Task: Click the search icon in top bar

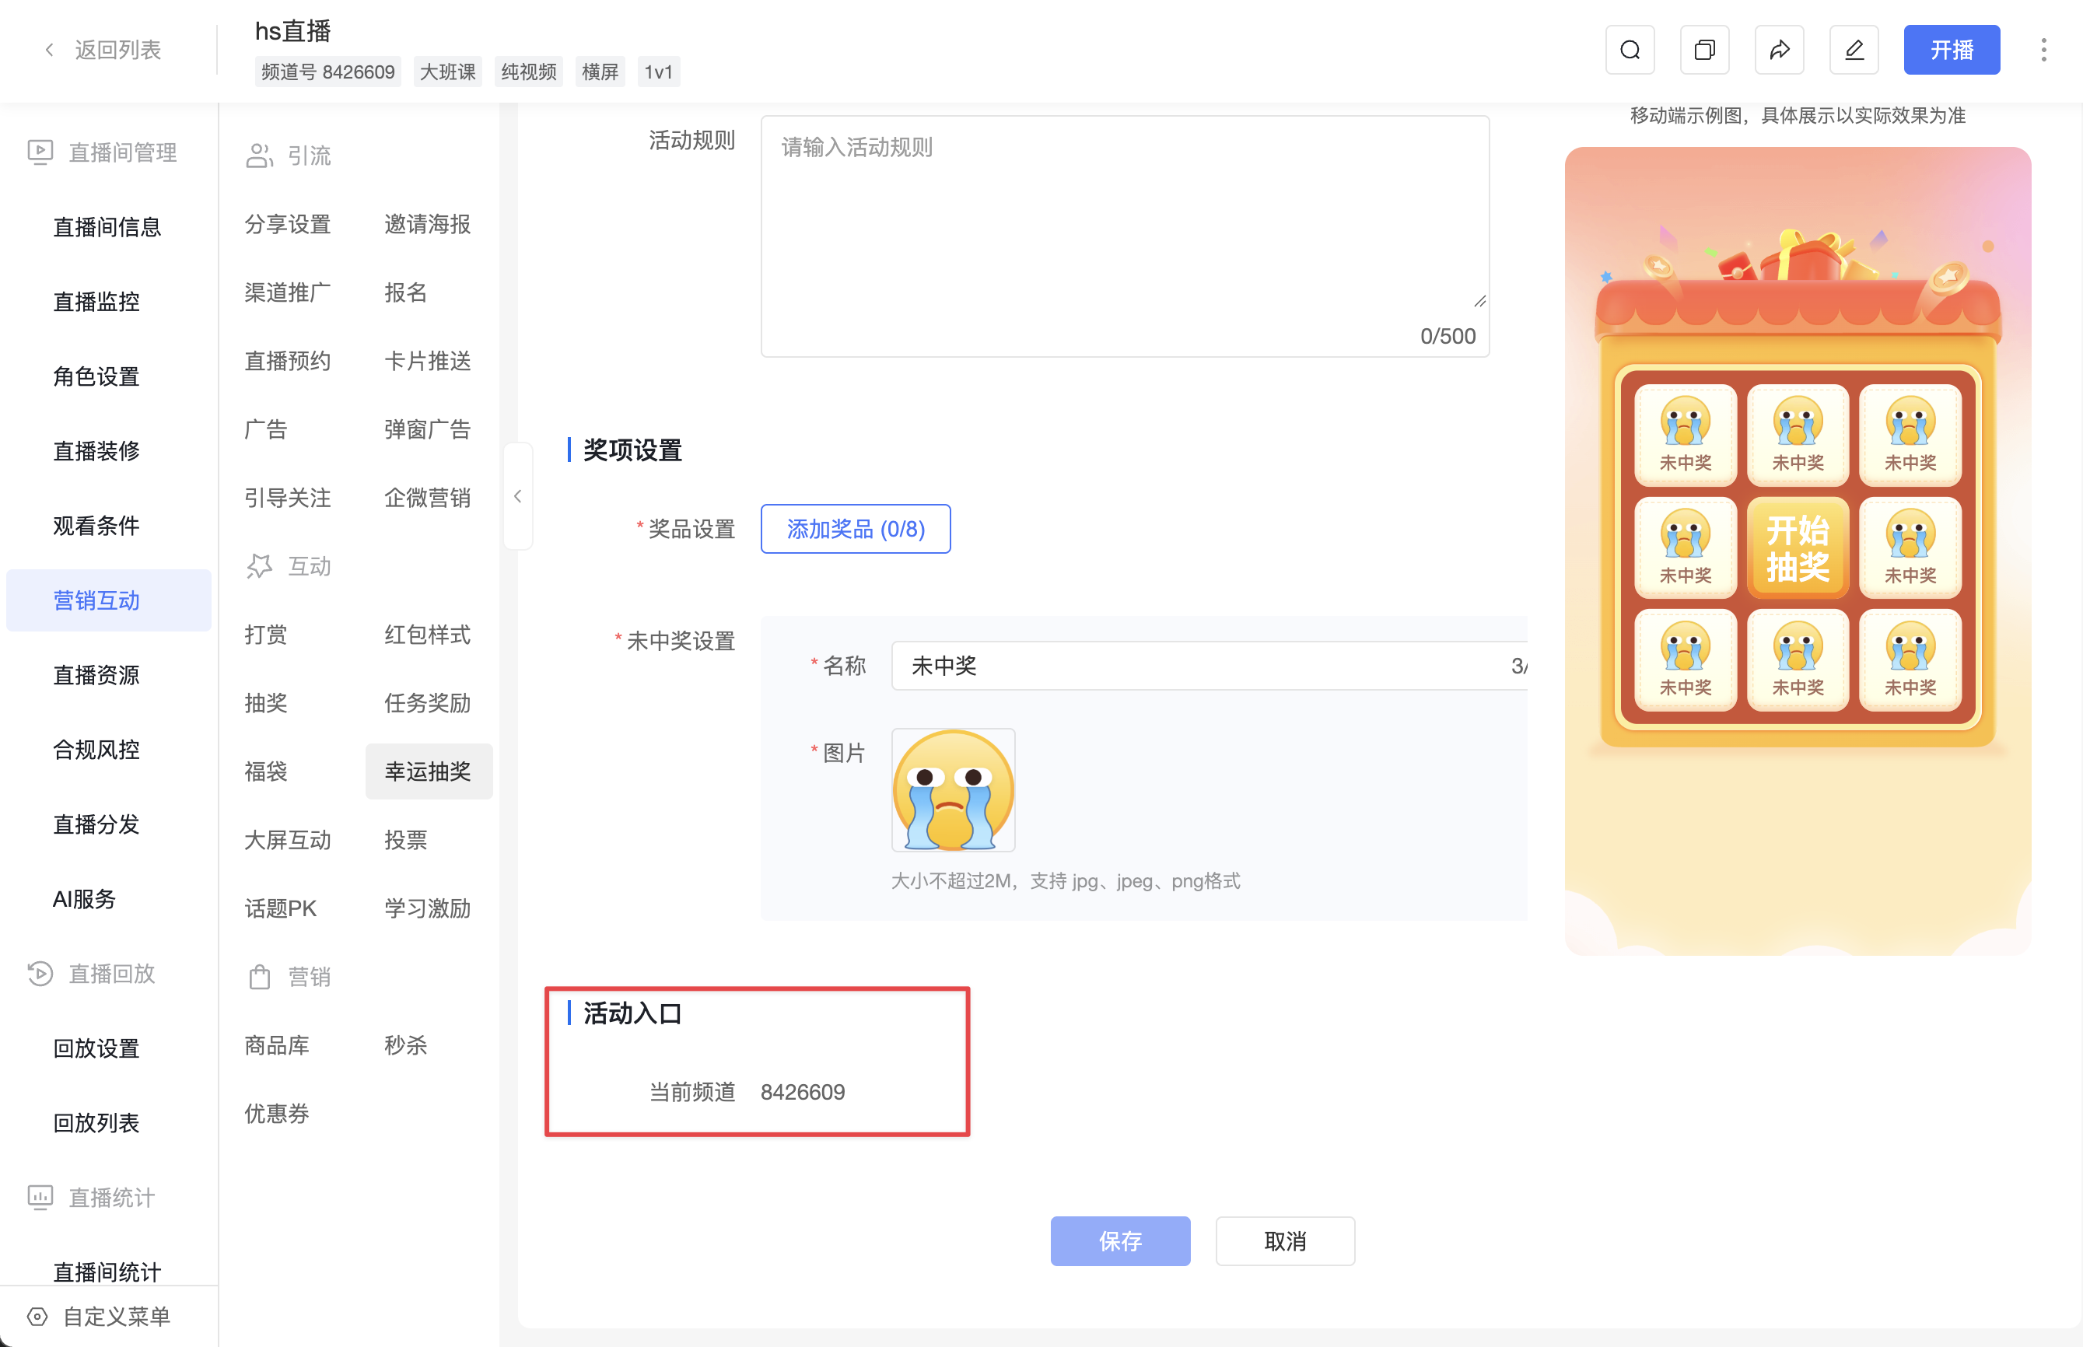Action: pyautogui.click(x=1630, y=50)
